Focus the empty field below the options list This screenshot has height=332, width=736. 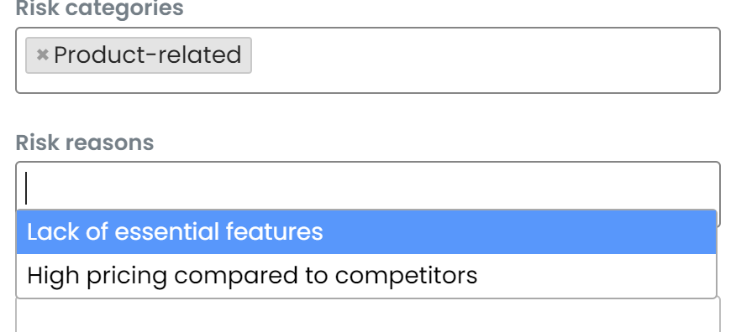(x=367, y=315)
